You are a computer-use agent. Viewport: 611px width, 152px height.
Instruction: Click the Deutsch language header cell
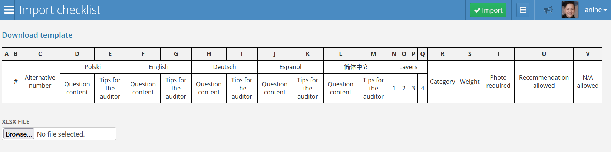coord(224,67)
